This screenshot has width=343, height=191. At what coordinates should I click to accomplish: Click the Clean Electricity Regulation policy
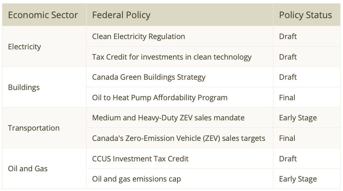coord(139,36)
